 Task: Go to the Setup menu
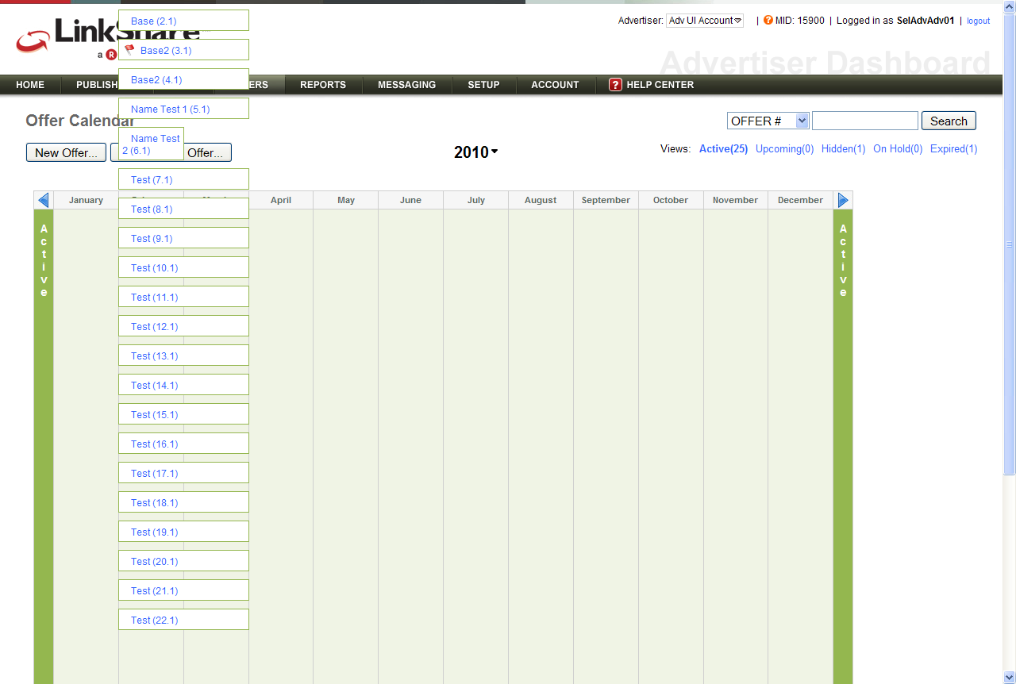tap(483, 85)
